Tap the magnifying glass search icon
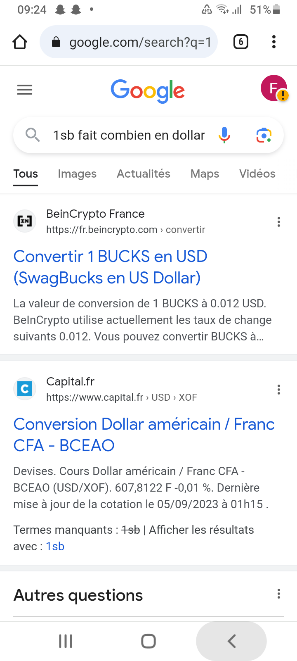297x661 pixels. 33,135
